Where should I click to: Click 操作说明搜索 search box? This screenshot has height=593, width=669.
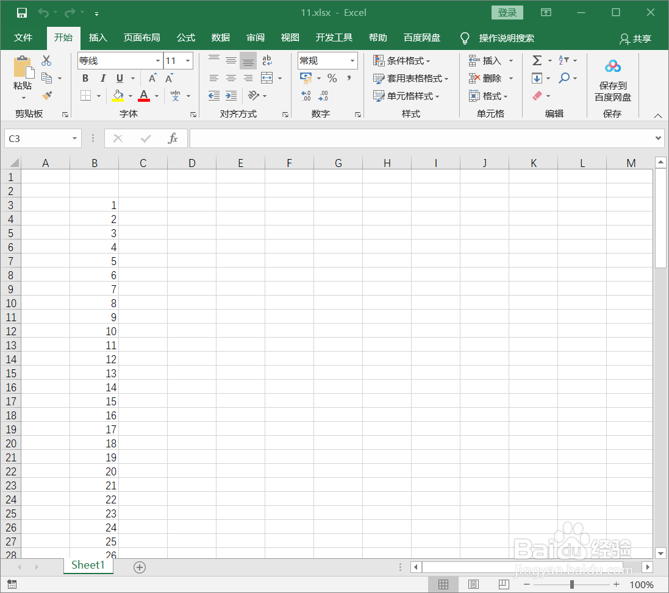click(506, 38)
